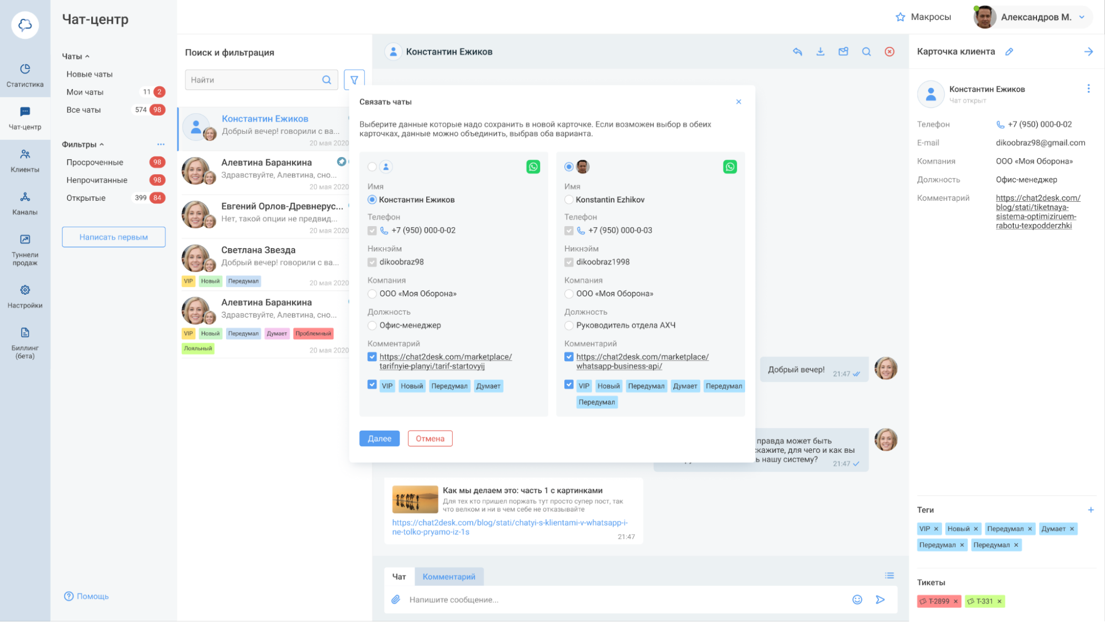Collapse the Чаты section chevron
Viewport: 1105px width, 622px height.
click(x=87, y=56)
